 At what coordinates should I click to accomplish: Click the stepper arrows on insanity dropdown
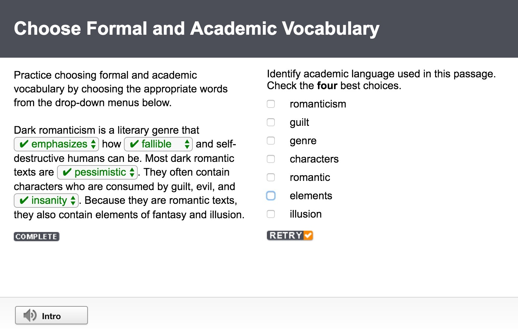[x=73, y=201]
